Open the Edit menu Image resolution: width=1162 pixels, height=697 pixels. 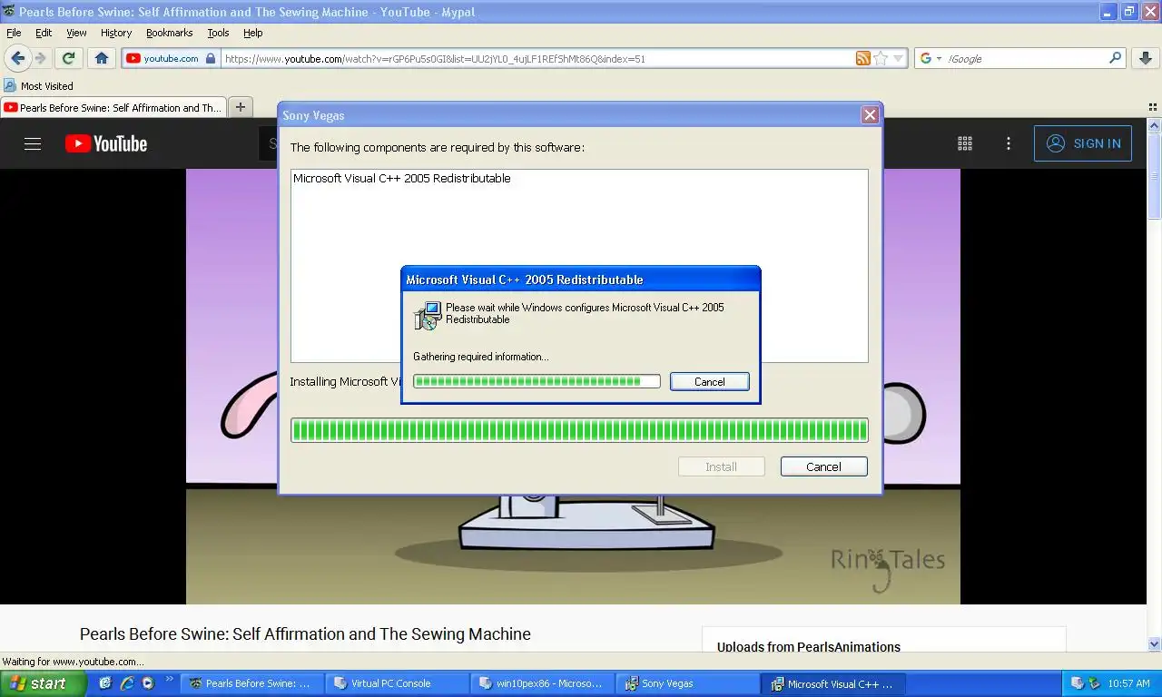click(x=44, y=33)
